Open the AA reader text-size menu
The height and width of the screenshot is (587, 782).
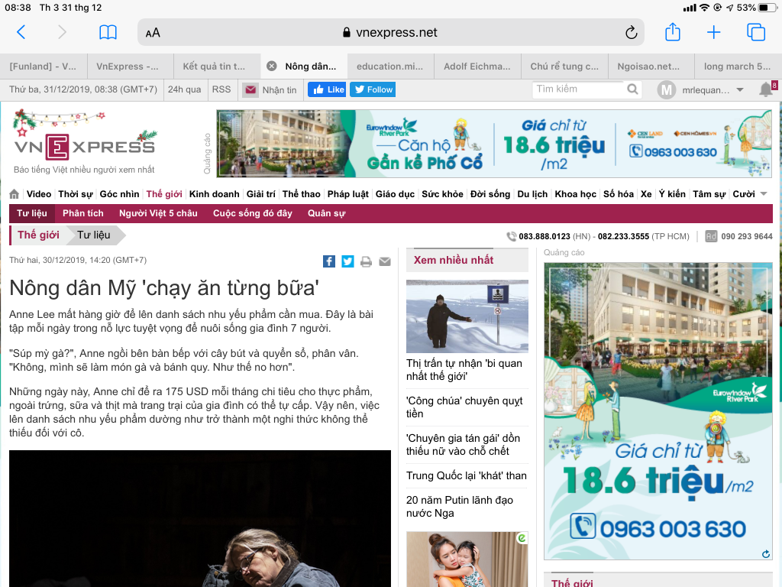153,33
